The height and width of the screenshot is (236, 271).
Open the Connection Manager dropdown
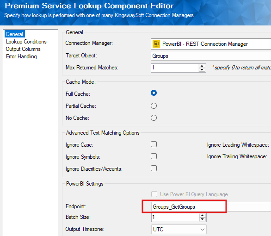pyautogui.click(x=211, y=44)
